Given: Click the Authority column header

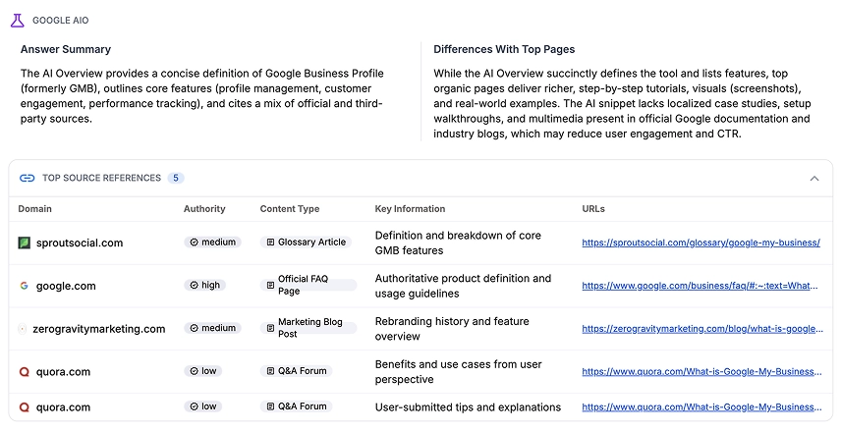Looking at the screenshot, I should click(x=204, y=209).
